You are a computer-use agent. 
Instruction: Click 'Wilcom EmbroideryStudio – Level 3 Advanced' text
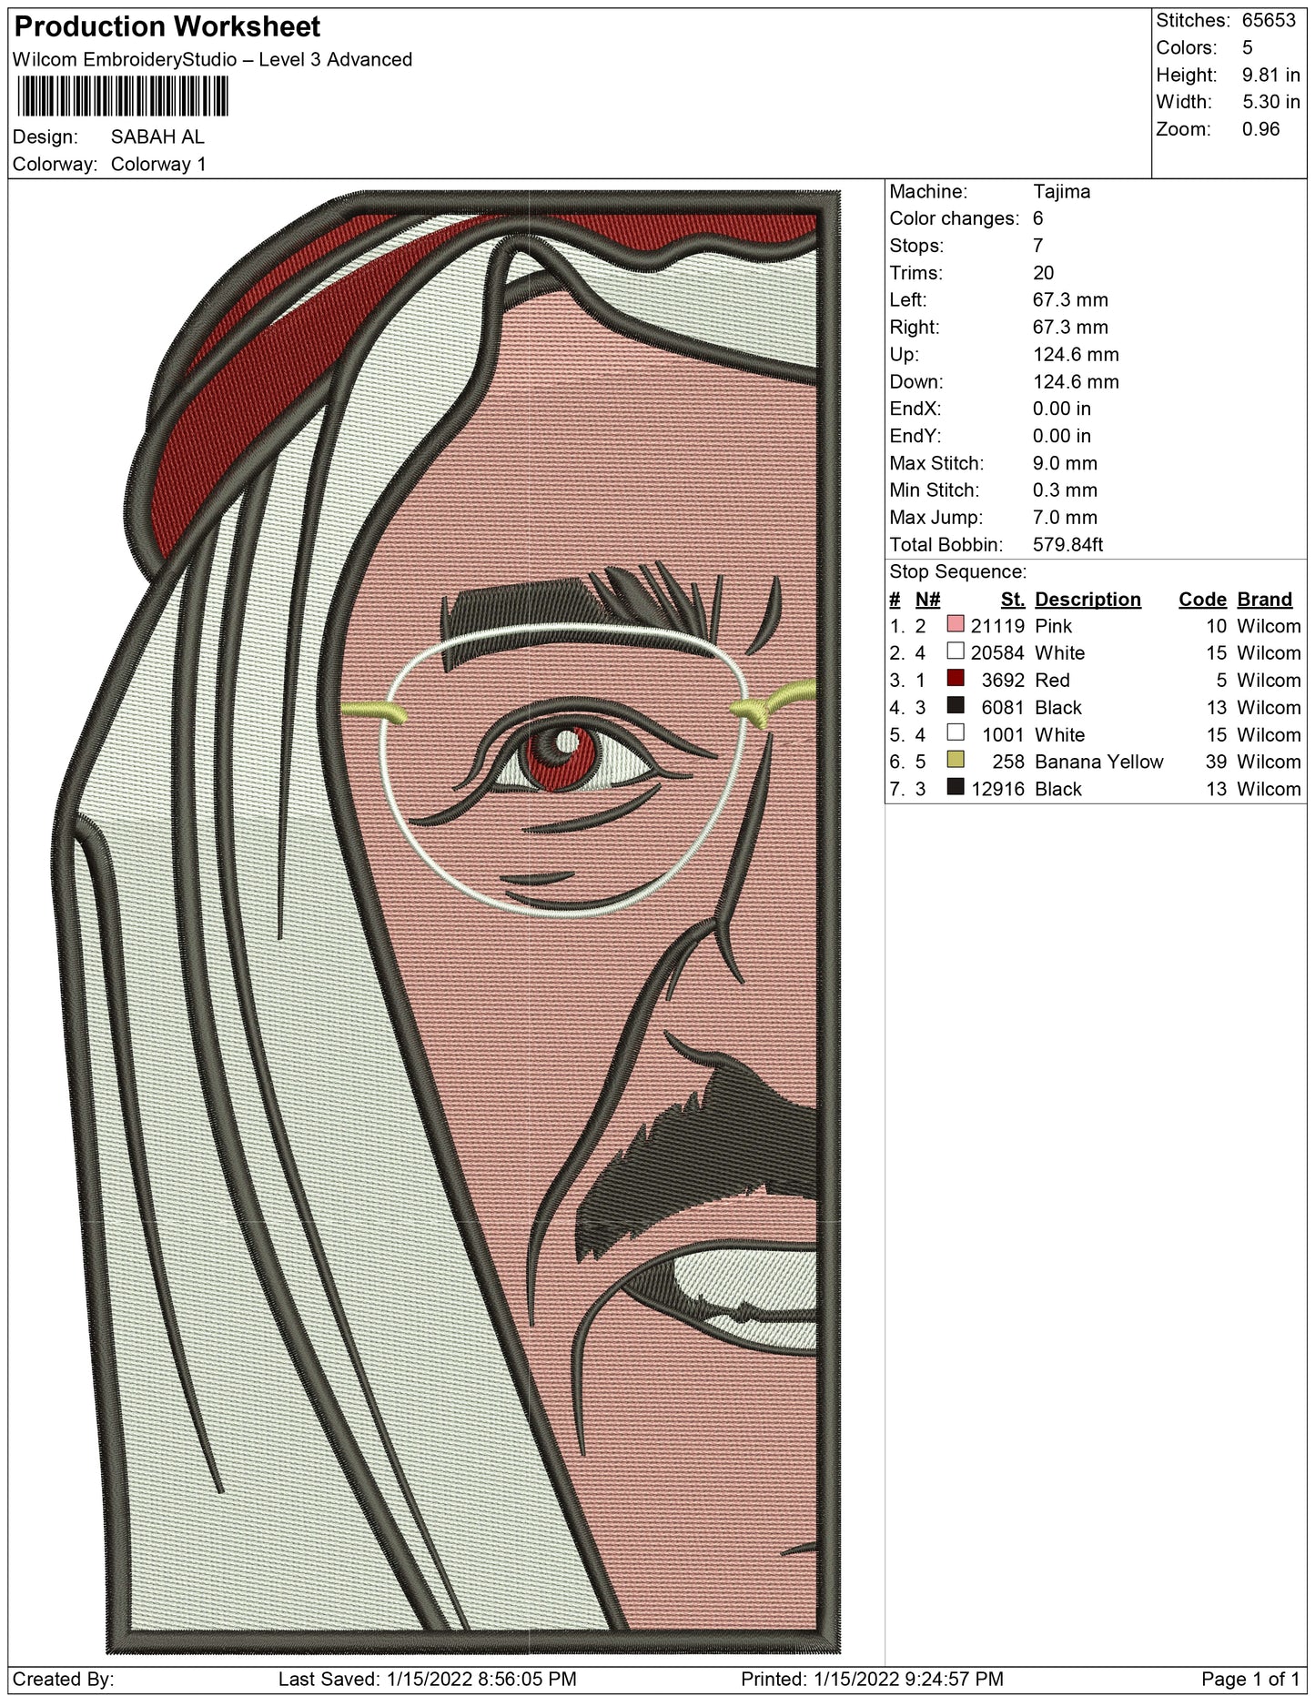pos(213,59)
